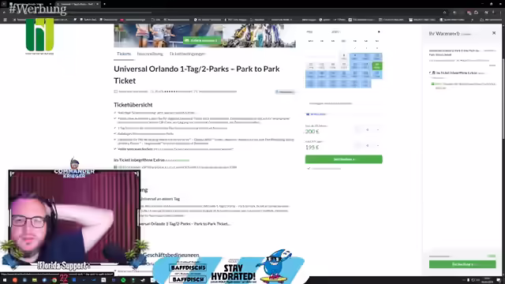
Task: Open the Windows Start menu
Action: click(x=5, y=280)
